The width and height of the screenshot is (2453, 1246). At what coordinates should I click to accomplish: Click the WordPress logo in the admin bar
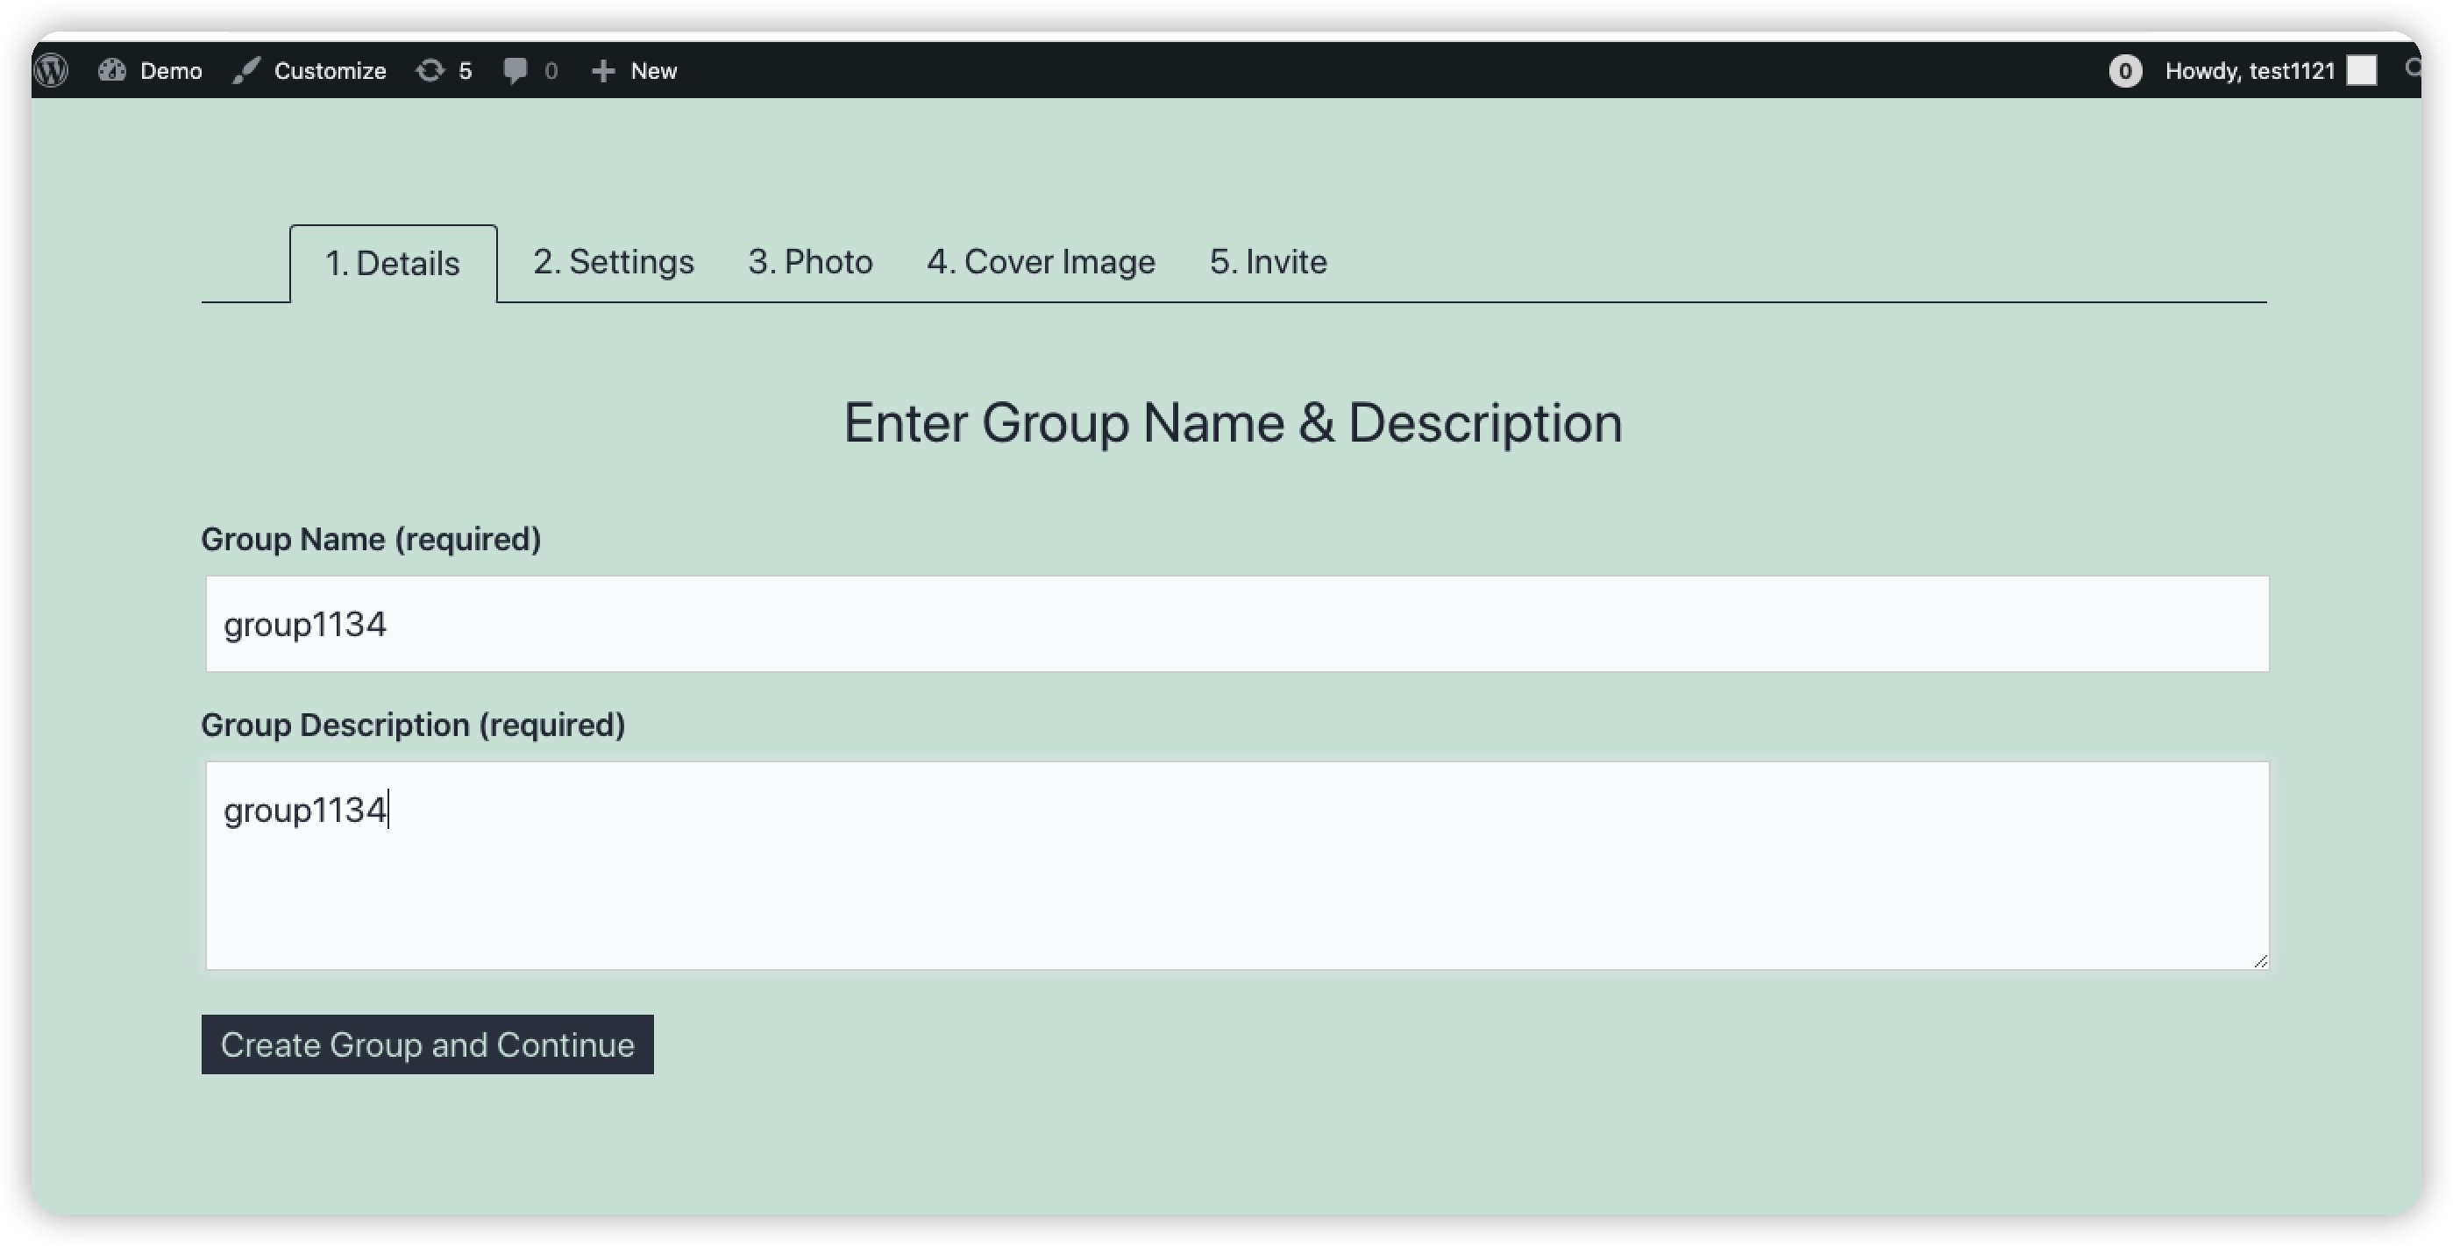(52, 70)
